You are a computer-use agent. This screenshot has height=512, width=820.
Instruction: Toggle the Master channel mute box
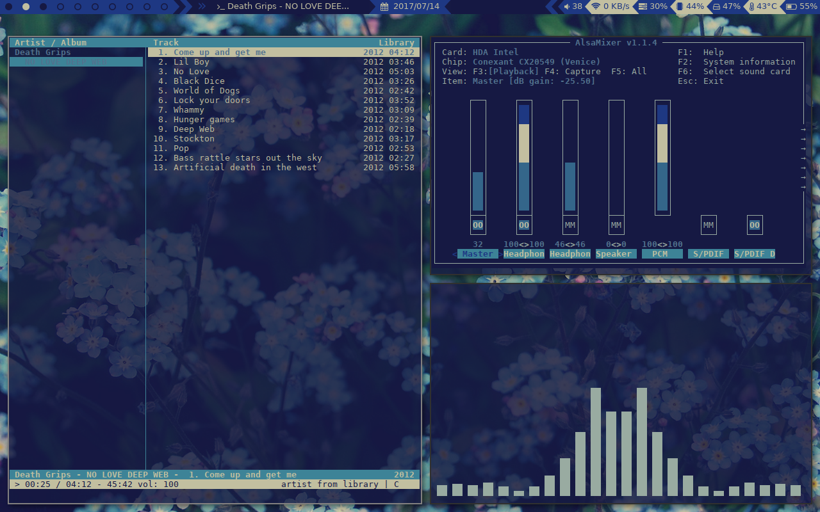[x=478, y=225]
